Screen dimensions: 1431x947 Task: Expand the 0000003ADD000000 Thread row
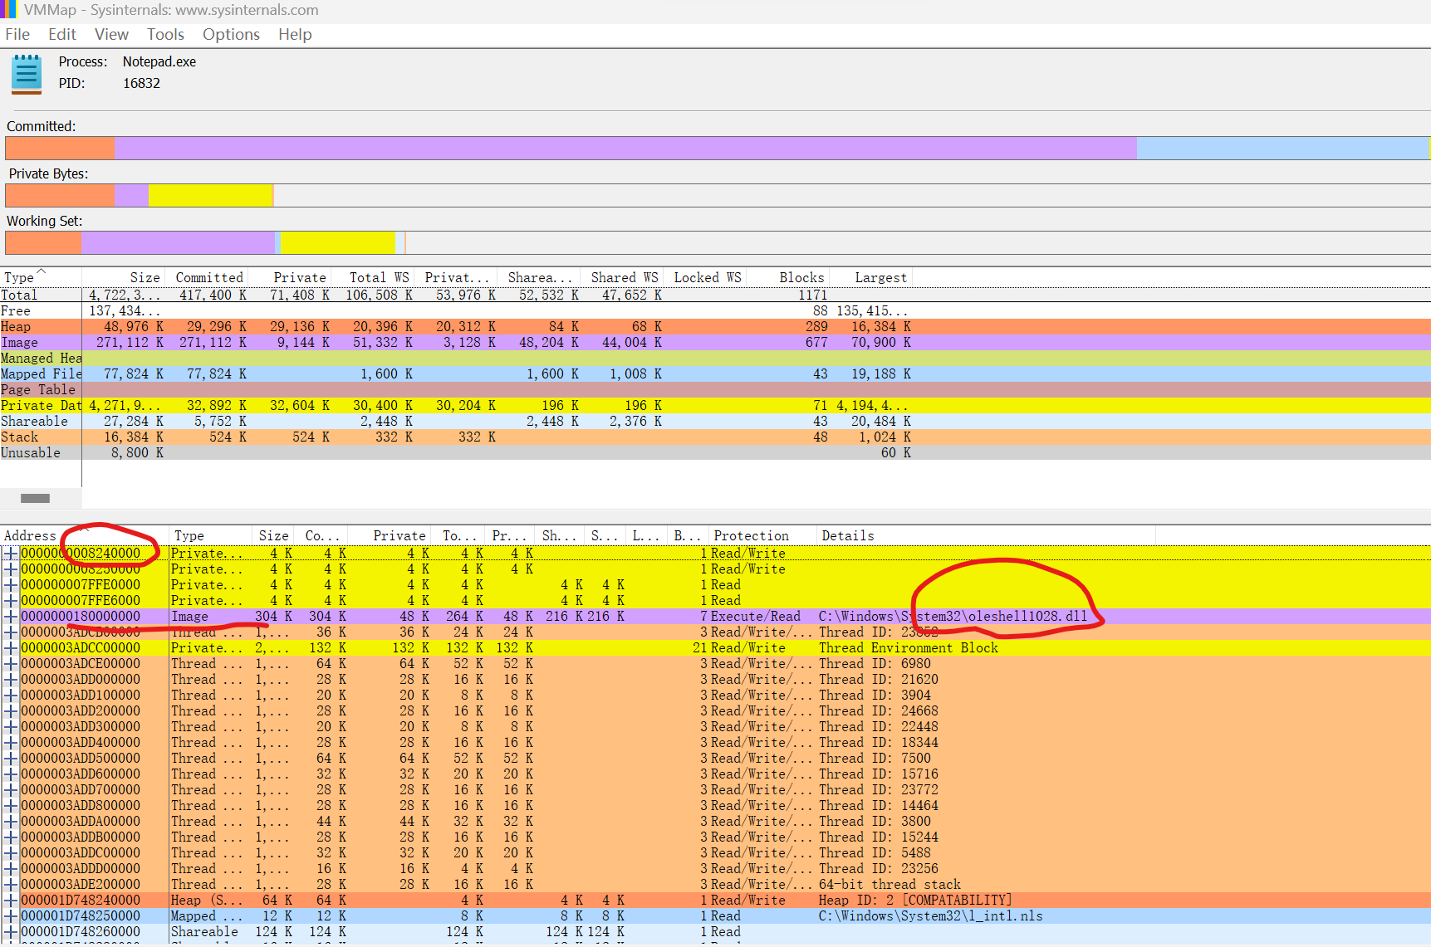[x=10, y=680]
